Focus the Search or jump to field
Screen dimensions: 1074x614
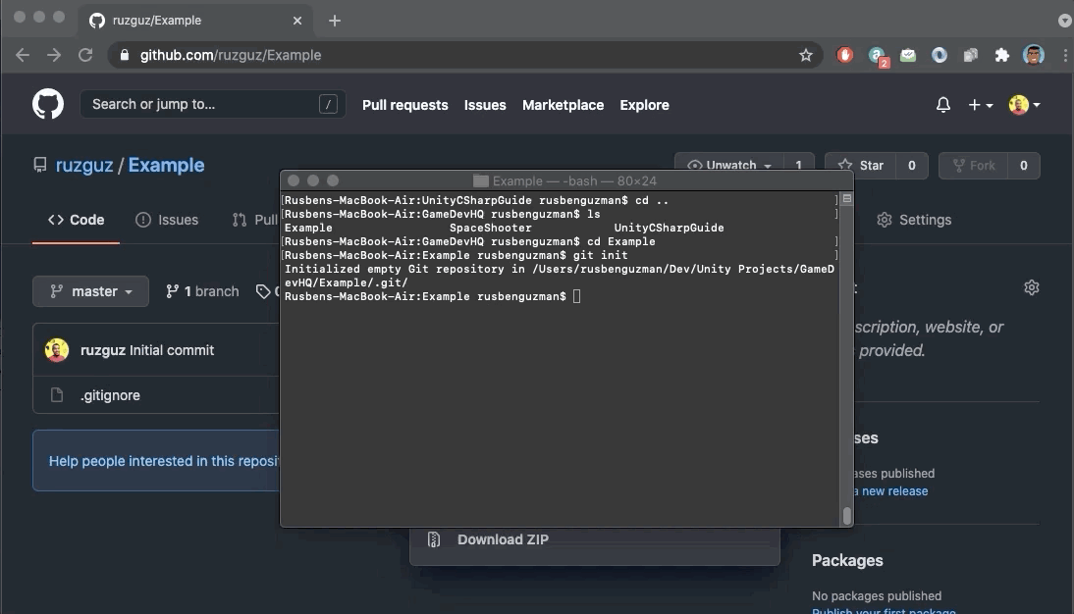pos(212,104)
